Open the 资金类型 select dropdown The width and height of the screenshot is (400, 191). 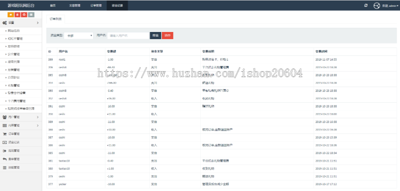[79, 36]
